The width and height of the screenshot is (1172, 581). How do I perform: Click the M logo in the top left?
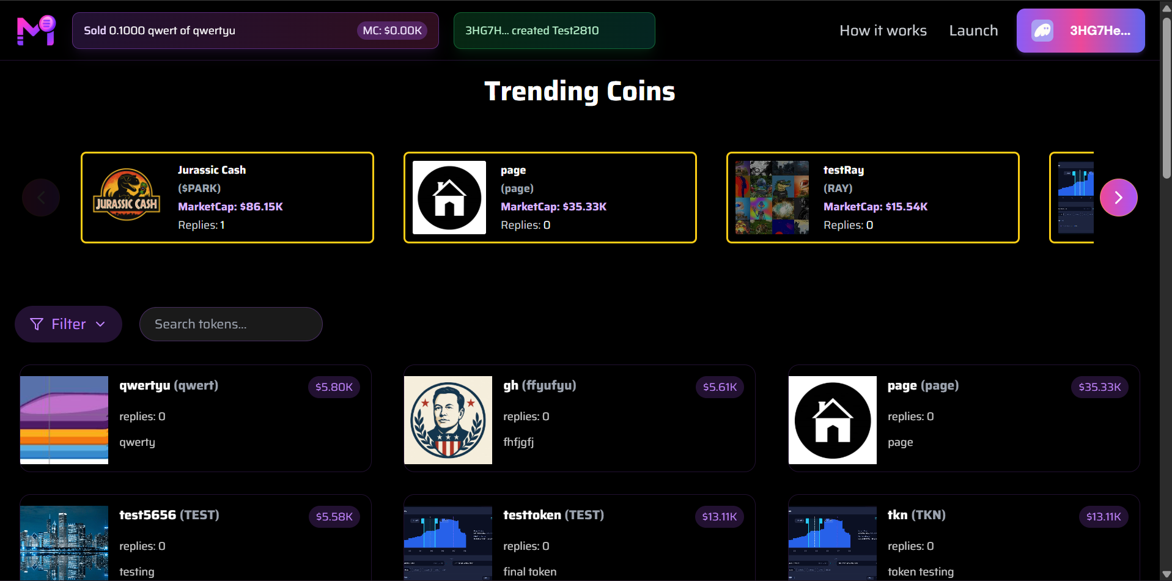pos(35,30)
